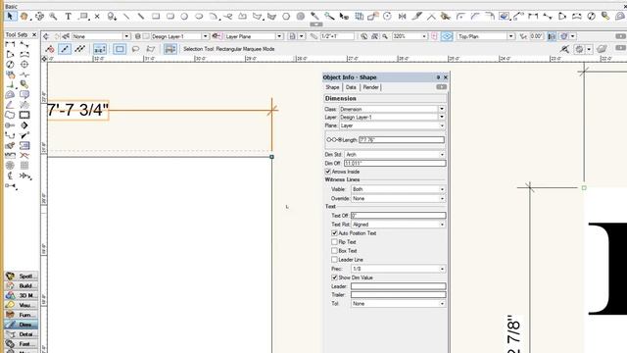
Task: Open Witness Lines Visible dropdown
Action: [399, 189]
